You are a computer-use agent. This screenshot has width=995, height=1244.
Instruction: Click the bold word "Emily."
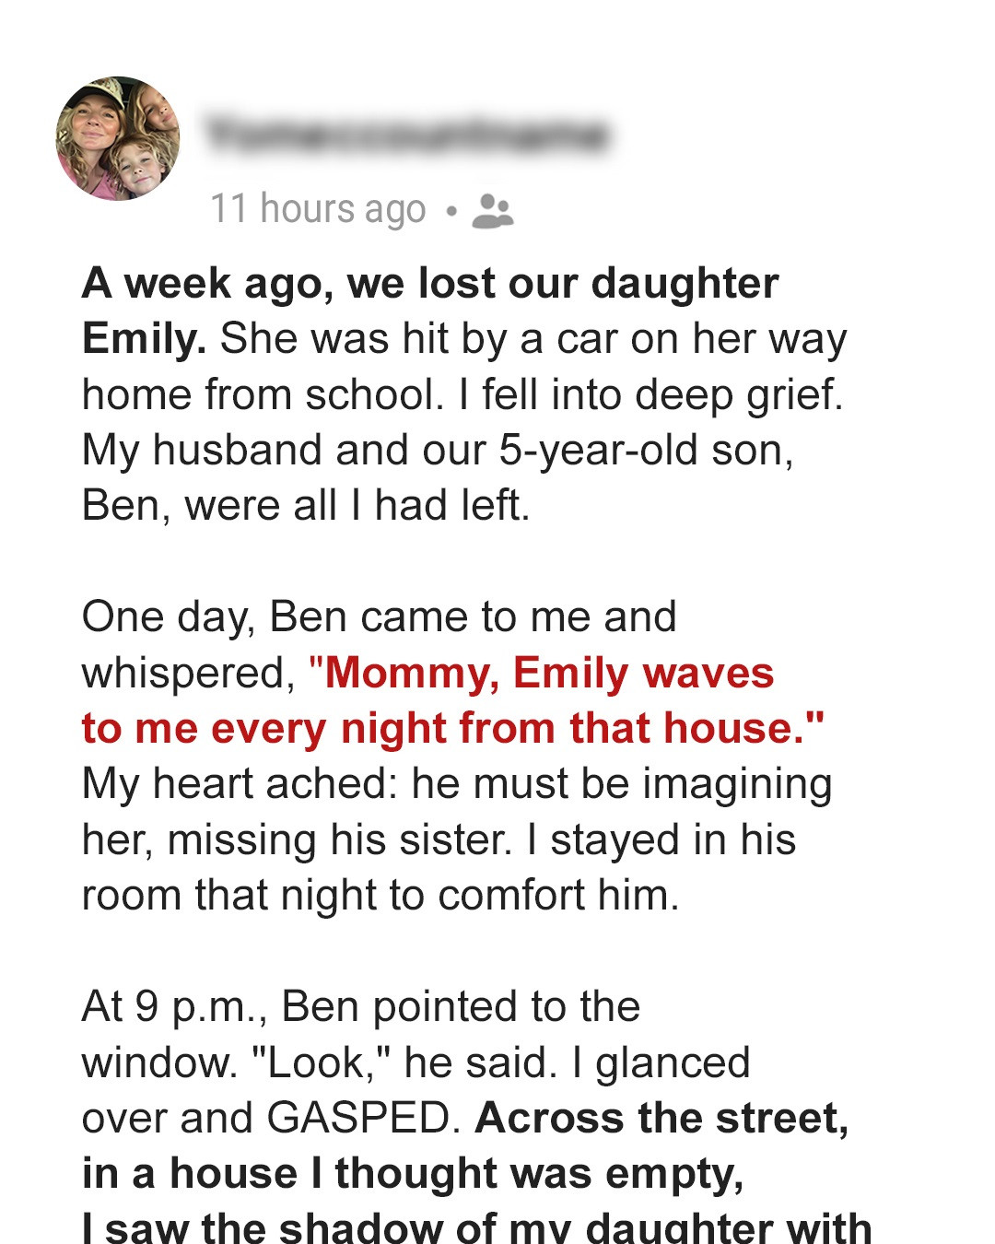pyautogui.click(x=144, y=338)
